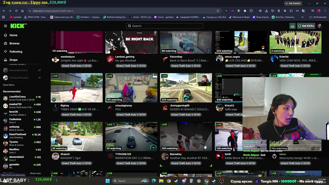
Task: Open browser history clock icon
Action: pos(272,11)
